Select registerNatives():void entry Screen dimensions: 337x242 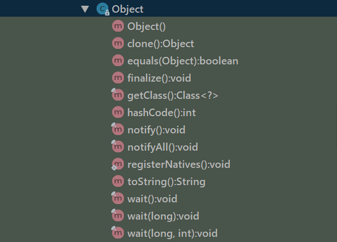pyautogui.click(x=179, y=164)
